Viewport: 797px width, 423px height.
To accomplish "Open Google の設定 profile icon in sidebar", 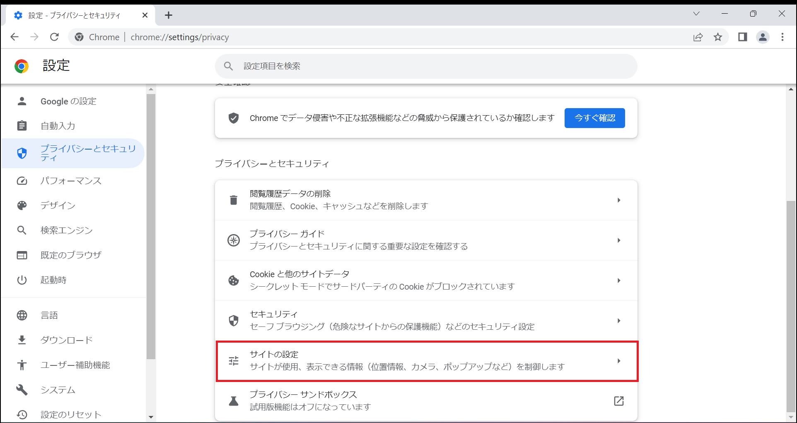I will [22, 101].
